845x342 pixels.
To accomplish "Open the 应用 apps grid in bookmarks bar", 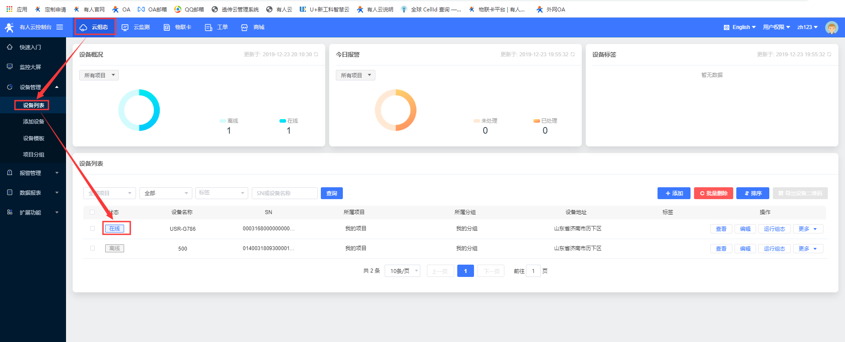I will [x=9, y=9].
